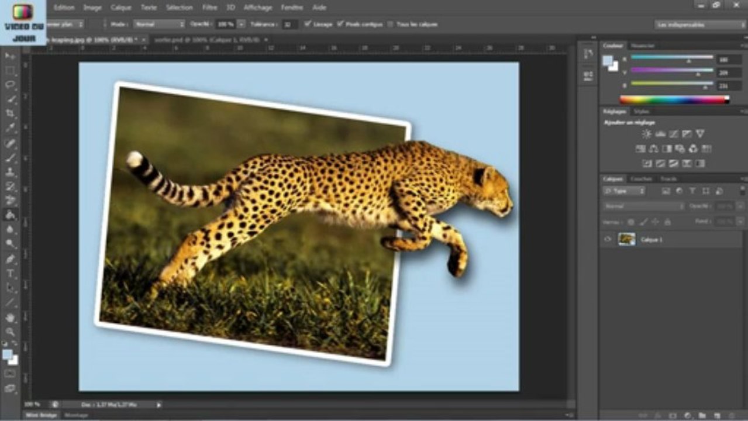
Task: Add a Vibrance adjustment
Action: tap(700, 134)
